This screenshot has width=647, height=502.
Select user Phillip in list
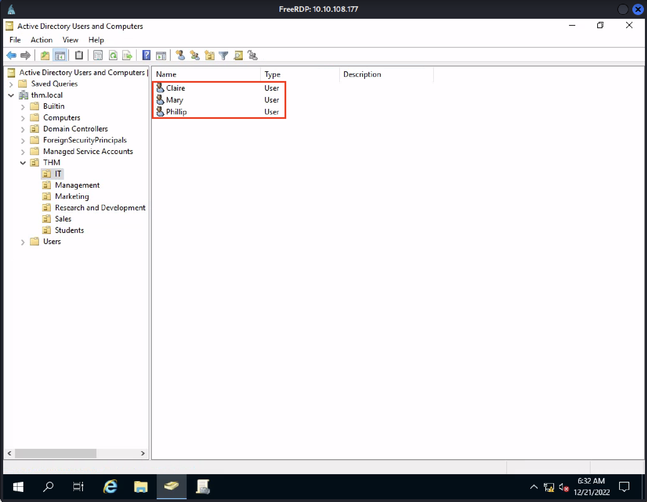[x=176, y=112]
